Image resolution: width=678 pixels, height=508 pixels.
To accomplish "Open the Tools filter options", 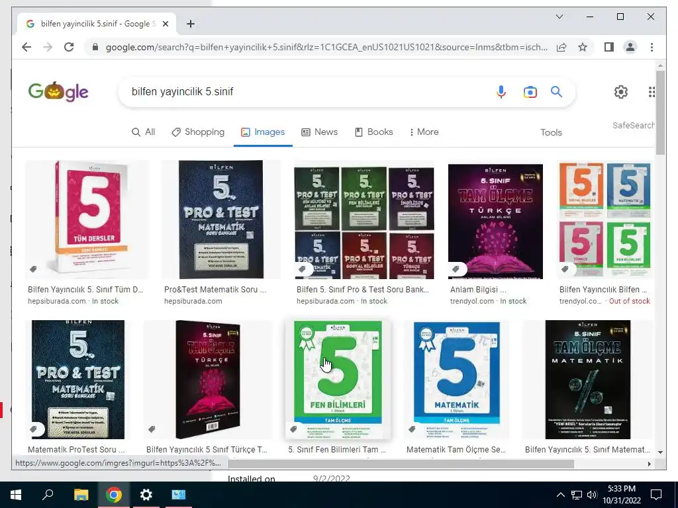I will point(551,132).
